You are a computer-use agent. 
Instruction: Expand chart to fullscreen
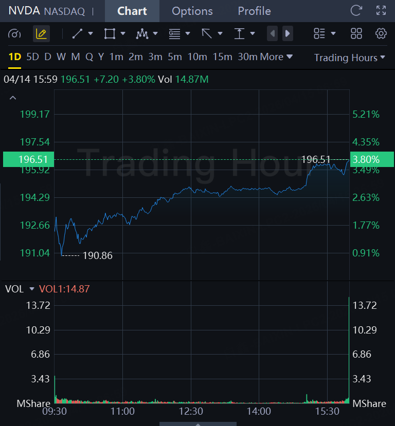point(381,11)
